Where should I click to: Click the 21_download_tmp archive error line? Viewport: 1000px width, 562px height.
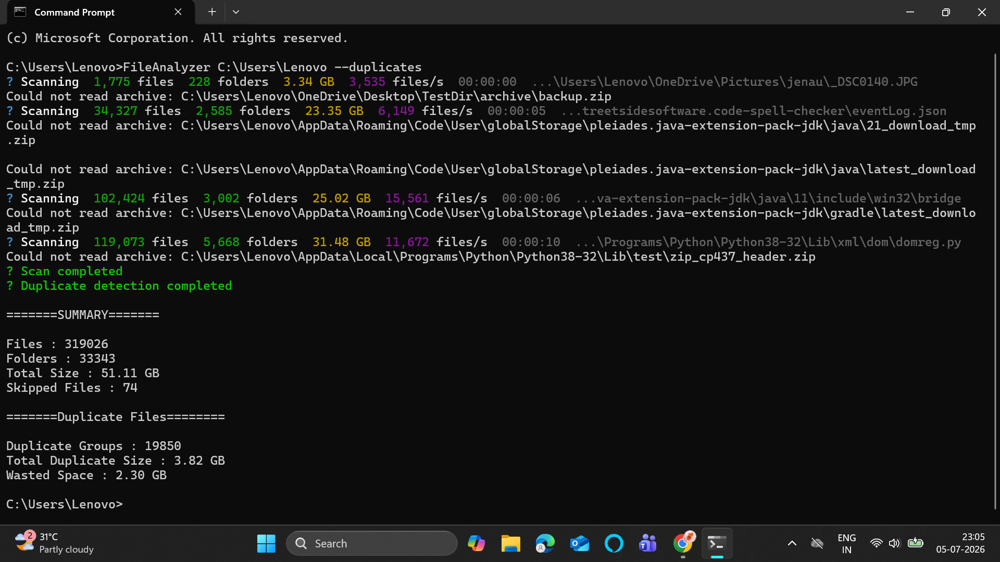click(491, 133)
